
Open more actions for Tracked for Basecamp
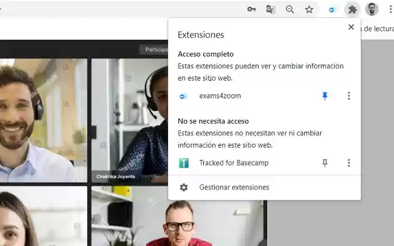point(348,163)
